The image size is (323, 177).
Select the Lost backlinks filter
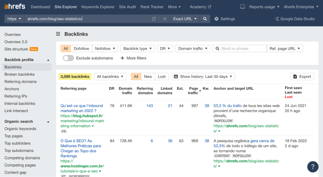pyautogui.click(x=161, y=77)
